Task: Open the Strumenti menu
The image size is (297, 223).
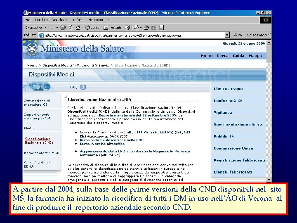Action: pos(95,20)
